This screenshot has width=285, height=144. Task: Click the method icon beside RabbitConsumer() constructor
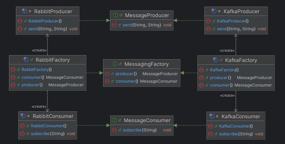click(x=22, y=126)
